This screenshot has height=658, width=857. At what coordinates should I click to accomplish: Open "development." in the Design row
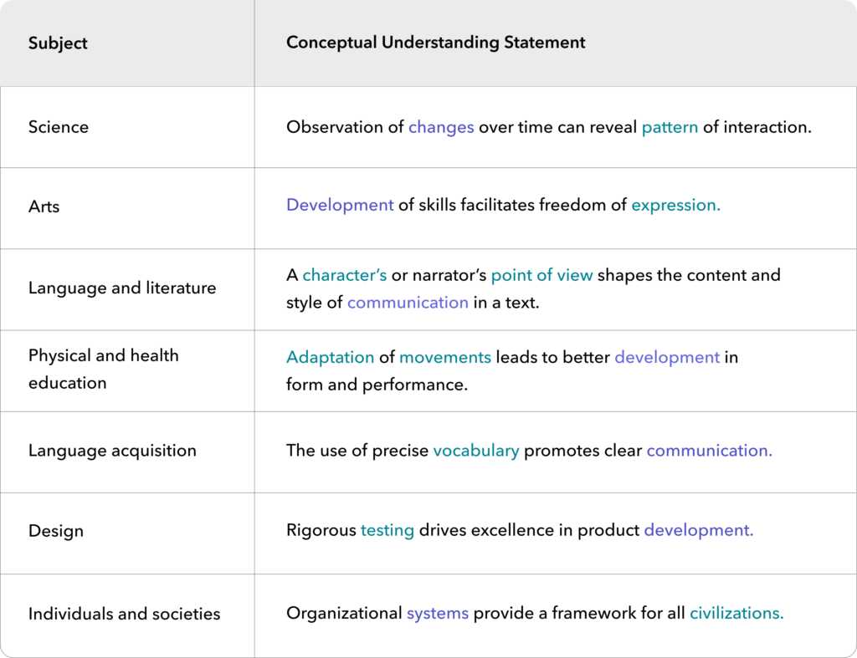coord(699,530)
